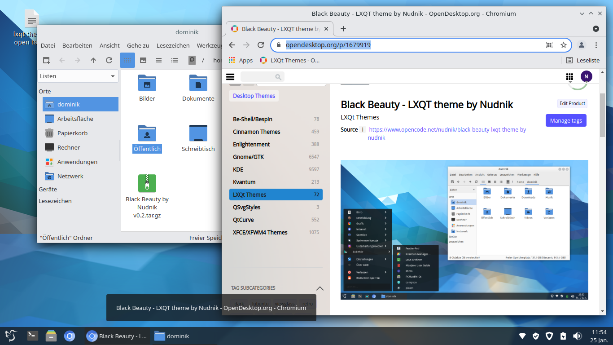Viewport: 613px width, 345px height.
Task: Select the Bilder folder icon
Action: [147, 83]
